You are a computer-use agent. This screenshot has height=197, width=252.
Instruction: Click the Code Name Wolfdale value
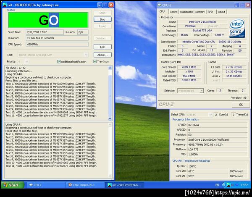pyautogui.click(x=190, y=26)
